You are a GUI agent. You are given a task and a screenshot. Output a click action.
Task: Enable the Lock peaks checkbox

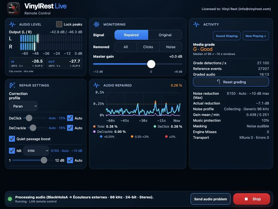(x=59, y=24)
